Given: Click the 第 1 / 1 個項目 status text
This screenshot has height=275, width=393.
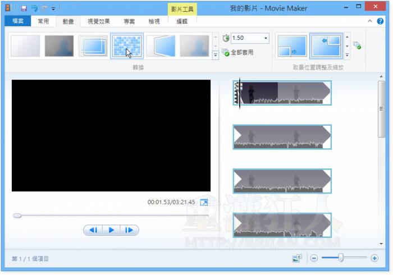Looking at the screenshot, I should click(x=30, y=259).
